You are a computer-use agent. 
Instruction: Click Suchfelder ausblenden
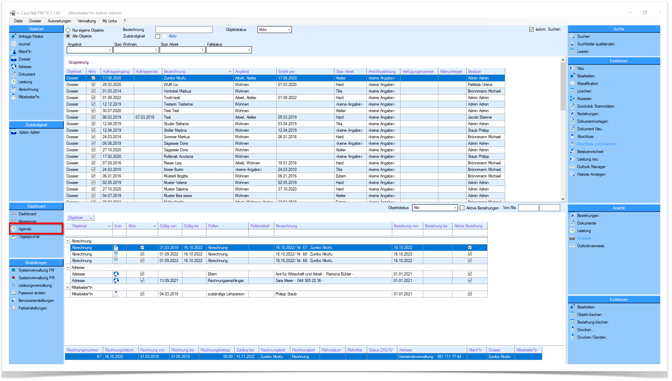point(596,44)
